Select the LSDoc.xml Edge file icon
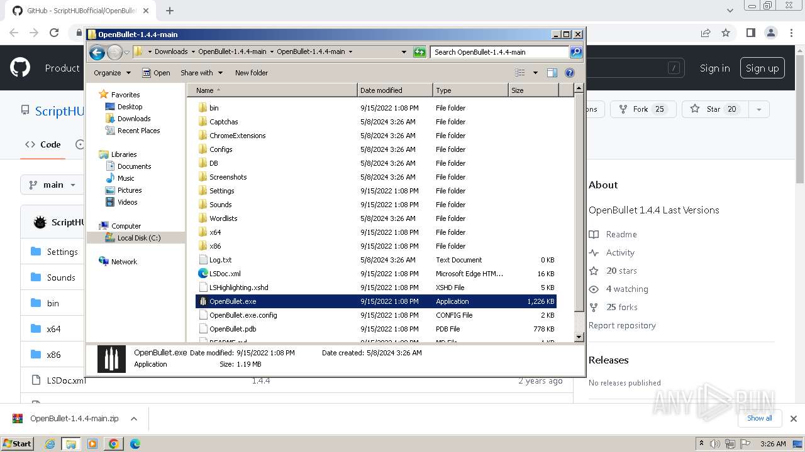 203,274
